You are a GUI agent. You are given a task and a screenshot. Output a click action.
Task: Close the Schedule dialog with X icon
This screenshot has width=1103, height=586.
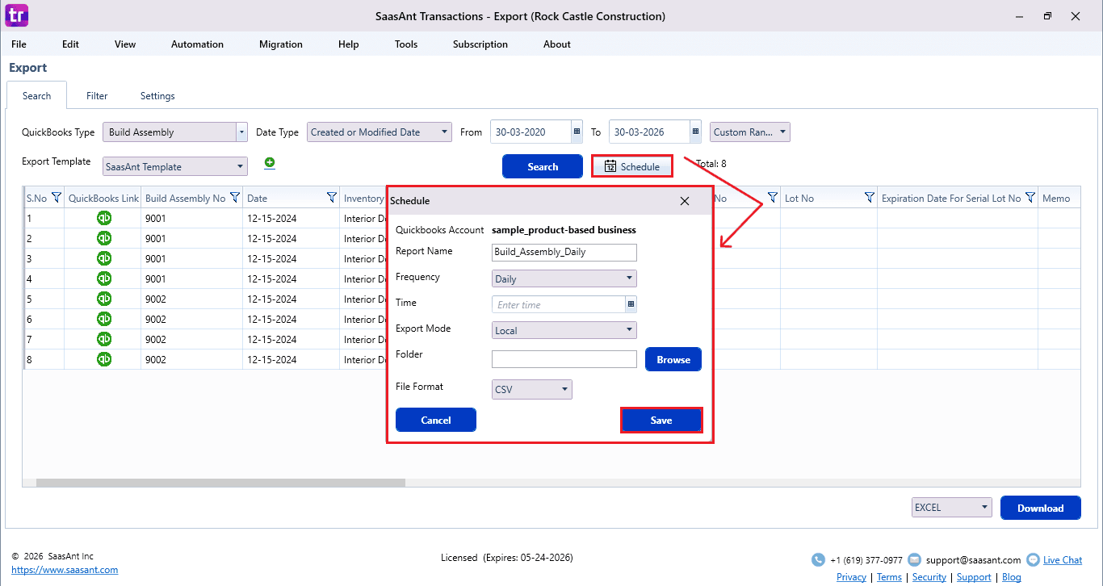coord(685,201)
